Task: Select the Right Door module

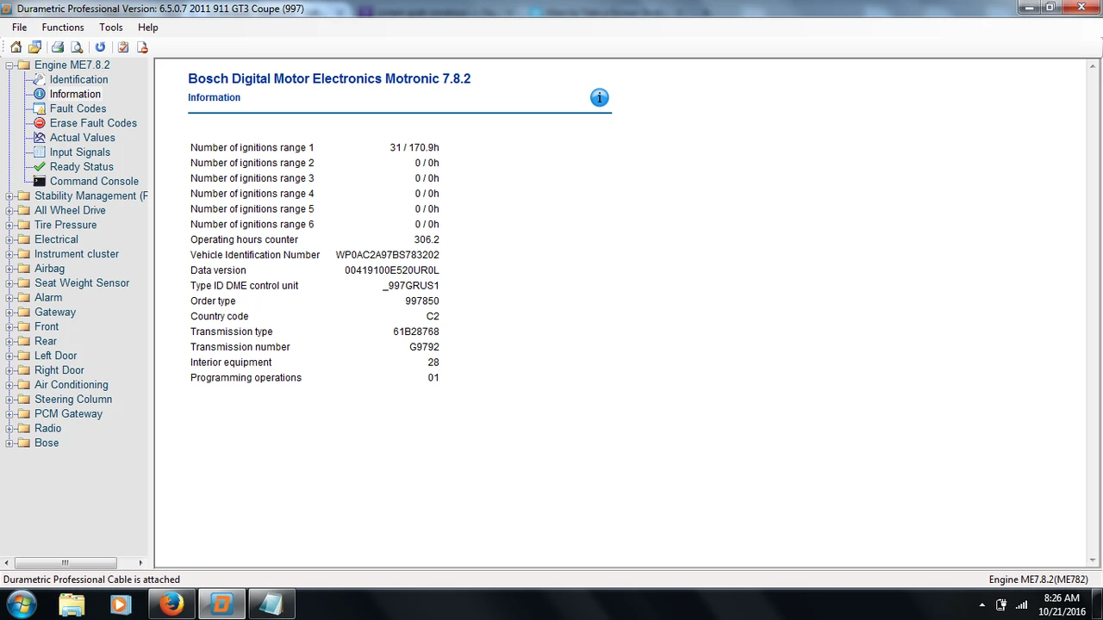Action: pos(59,371)
